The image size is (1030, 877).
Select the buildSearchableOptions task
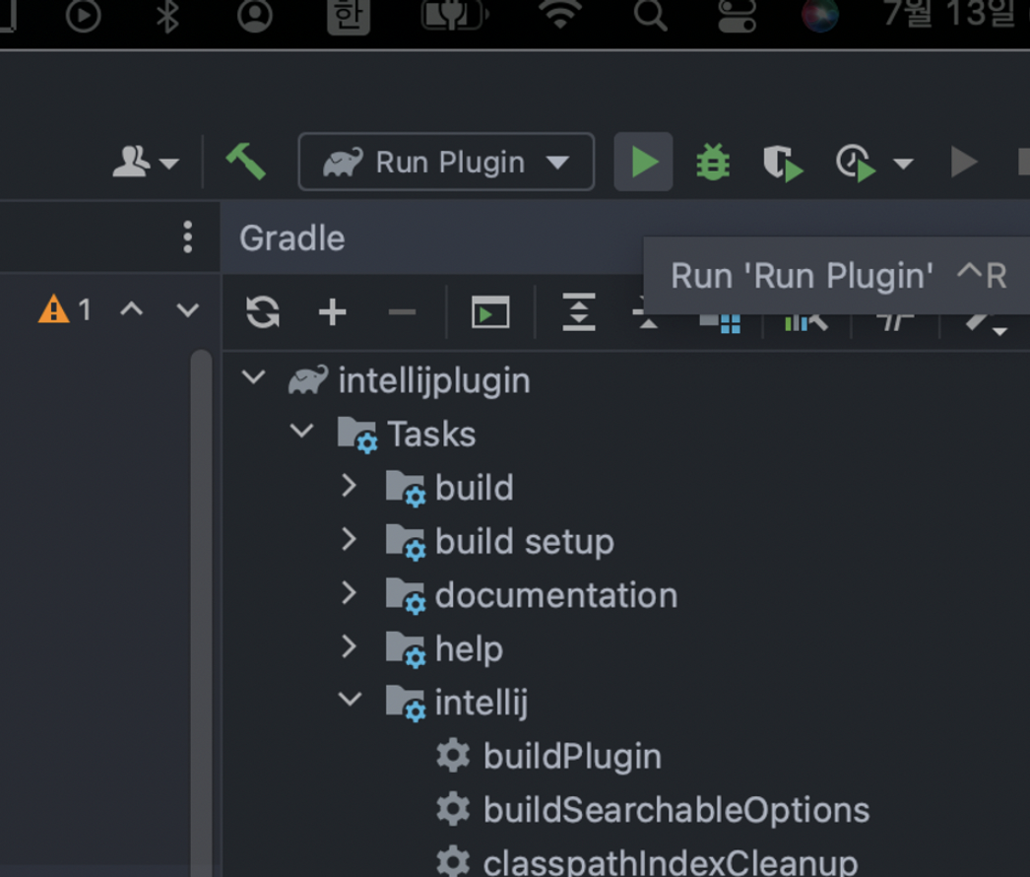tap(676, 810)
